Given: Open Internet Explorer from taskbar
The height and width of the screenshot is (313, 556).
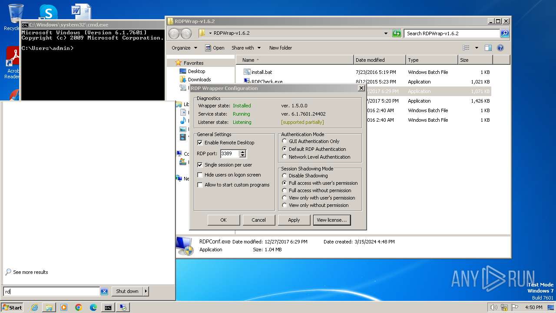Looking at the screenshot, I should [x=34, y=307].
